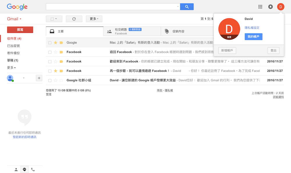291x173 pixels.
Task: Expand the 更多 labels in sidebar
Action: click(11, 68)
